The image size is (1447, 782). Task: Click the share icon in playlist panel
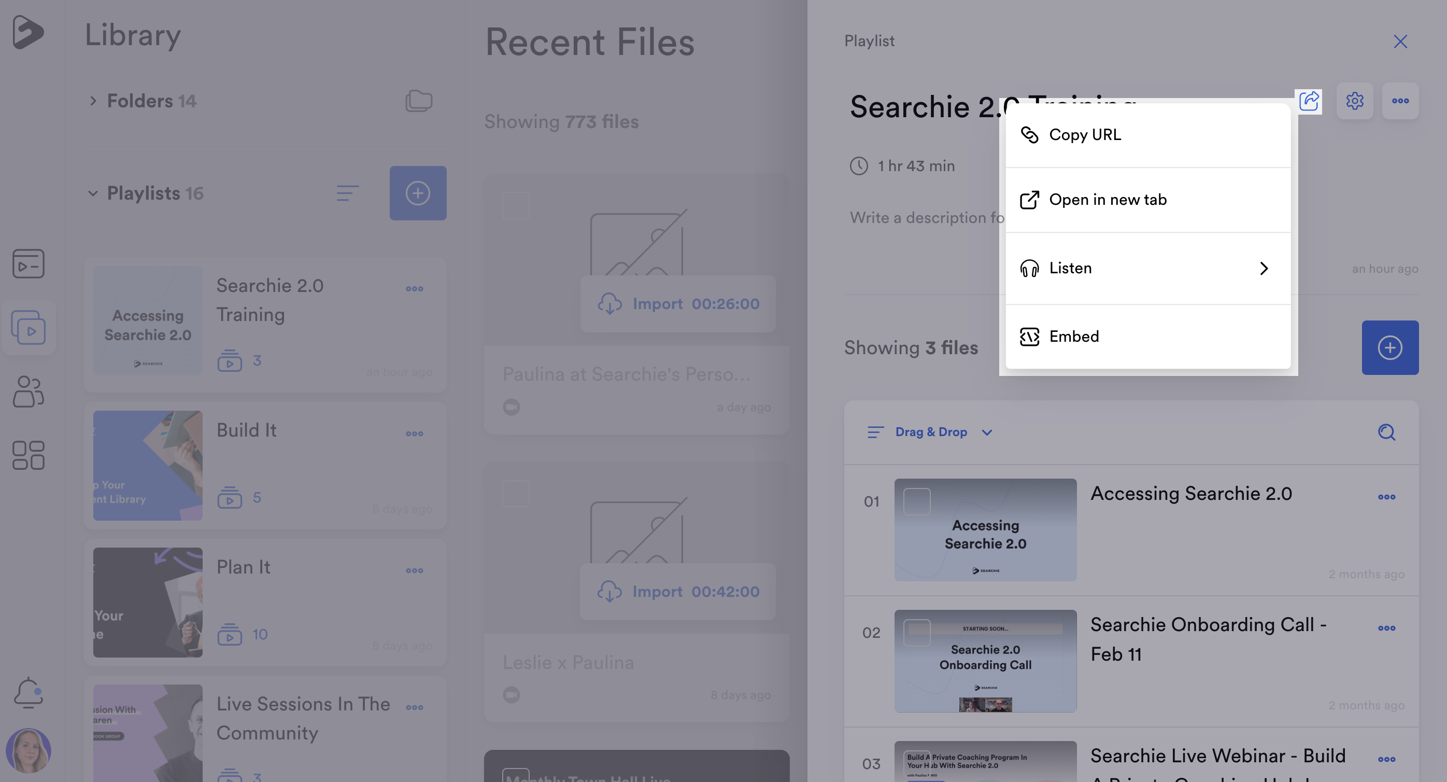coord(1309,101)
